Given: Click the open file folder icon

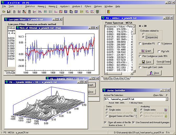Looking at the screenshot, I should tap(4, 12).
